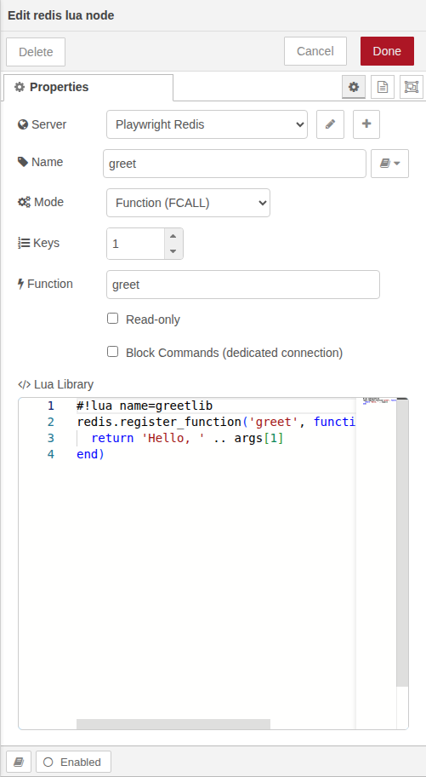Click the Cancel button
Image resolution: width=426 pixels, height=777 pixels.
[x=315, y=51]
